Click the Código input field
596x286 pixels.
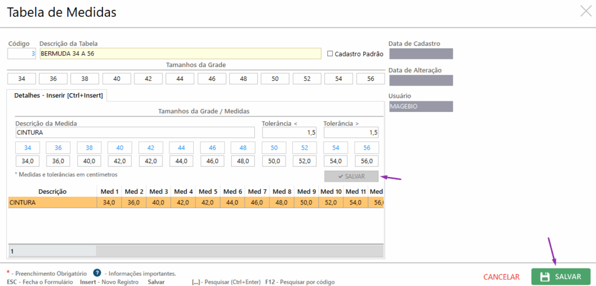tap(22, 54)
